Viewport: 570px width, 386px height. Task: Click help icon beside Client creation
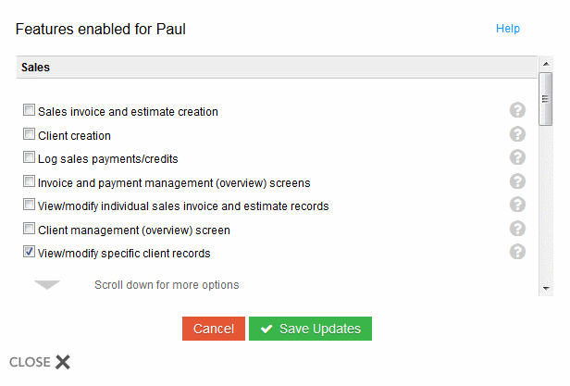pyautogui.click(x=518, y=134)
